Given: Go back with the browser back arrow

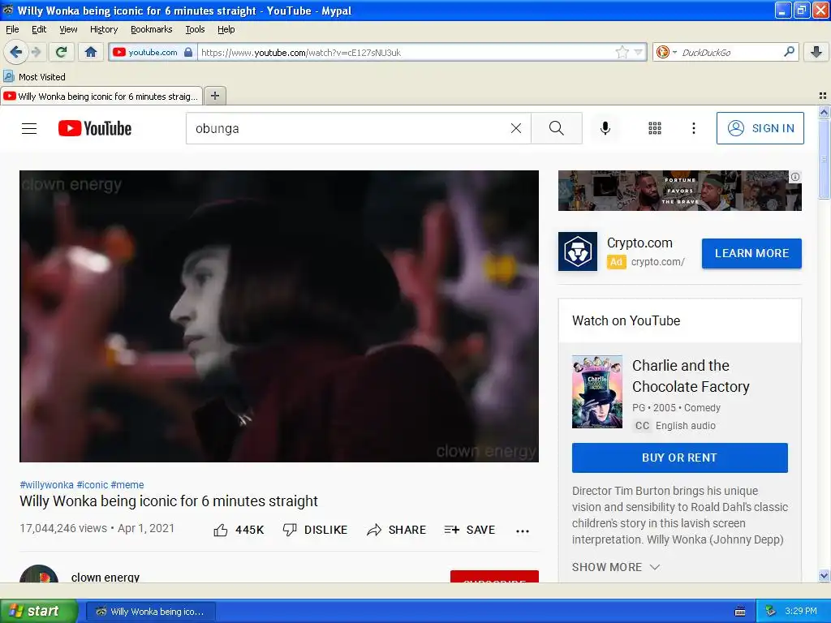Looking at the screenshot, I should (15, 52).
